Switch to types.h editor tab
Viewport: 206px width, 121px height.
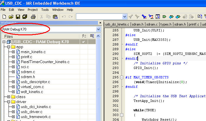coord(166,24)
